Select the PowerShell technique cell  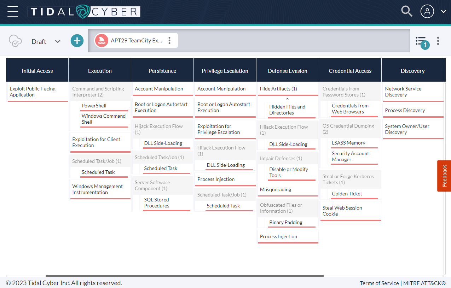94,106
